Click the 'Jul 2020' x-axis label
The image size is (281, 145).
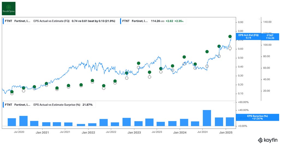(x=19, y=132)
